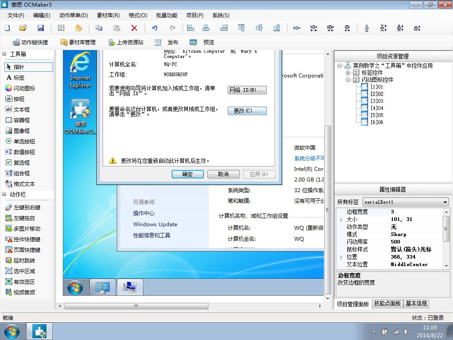Click the volume speaker tray icon
The width and height of the screenshot is (453, 340).
coord(406,332)
